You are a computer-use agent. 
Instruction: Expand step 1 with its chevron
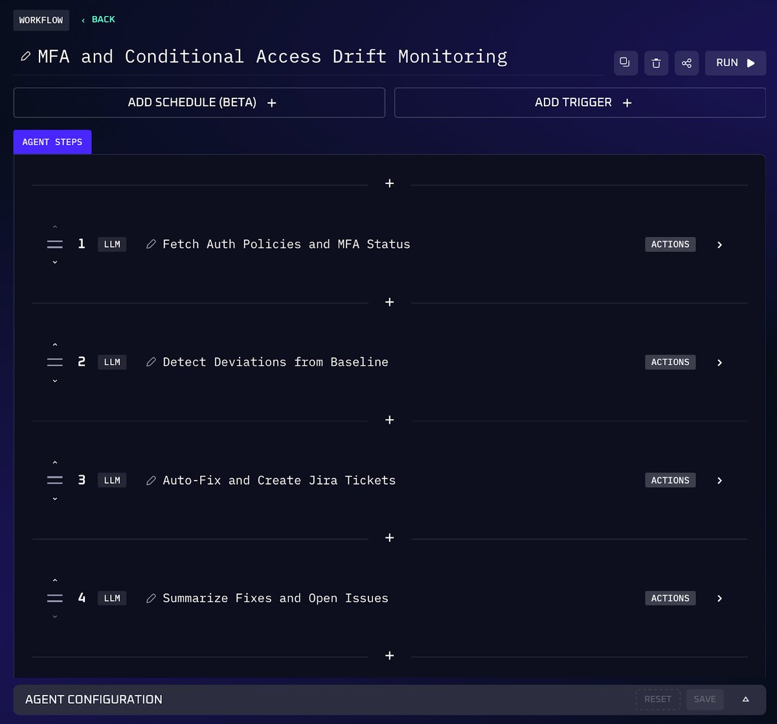point(719,245)
